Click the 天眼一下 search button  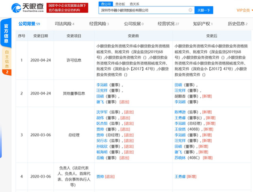pyautogui.click(x=204, y=10)
